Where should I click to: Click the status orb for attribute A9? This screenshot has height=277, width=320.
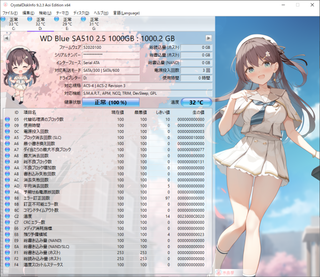[x=7, y=161]
